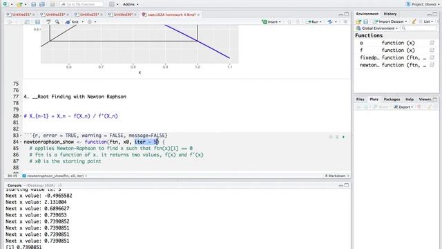The image size is (442, 249).
Task: Select the stats102A homework 4.Rmd tab
Action: point(170,15)
